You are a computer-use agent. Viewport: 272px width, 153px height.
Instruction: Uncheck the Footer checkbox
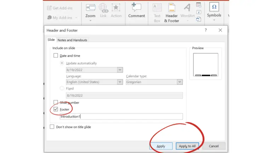click(x=56, y=109)
